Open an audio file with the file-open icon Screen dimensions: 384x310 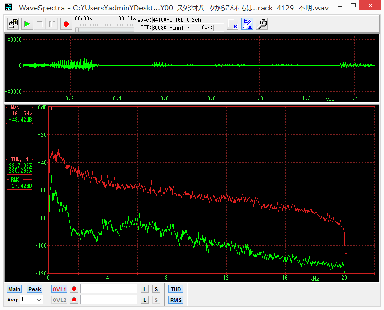coord(14,24)
